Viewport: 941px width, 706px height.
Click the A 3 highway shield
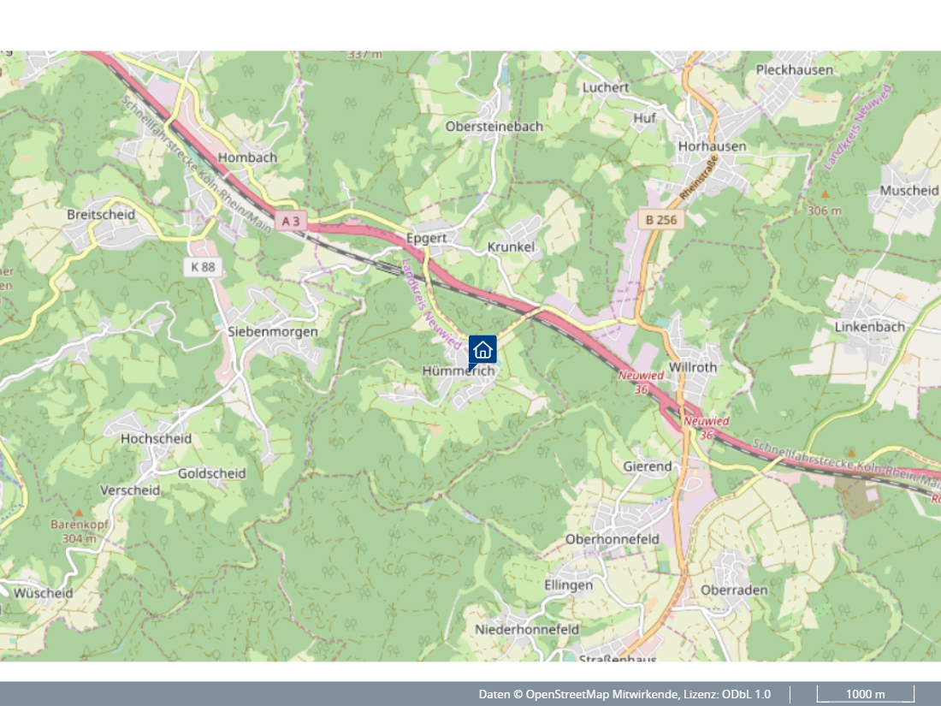click(291, 221)
